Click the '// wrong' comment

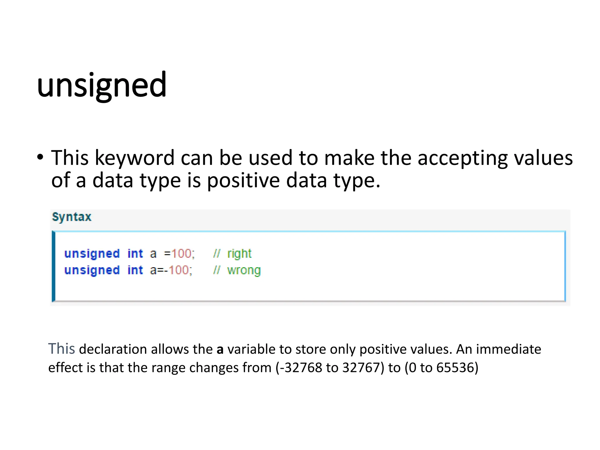click(x=237, y=271)
